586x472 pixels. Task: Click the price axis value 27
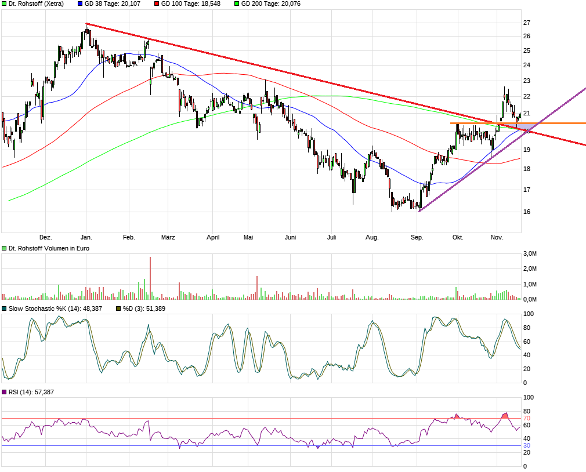[527, 23]
